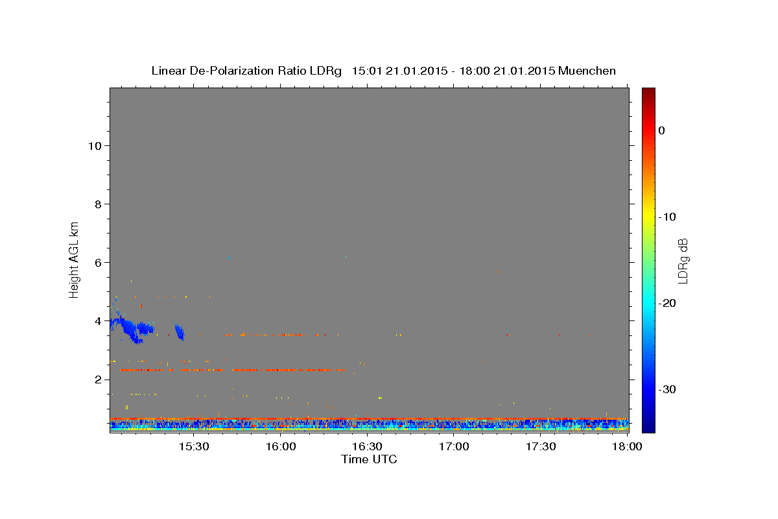Click the 'Muenchen' location label in the title
The width and height of the screenshot is (778, 519).
[x=587, y=71]
